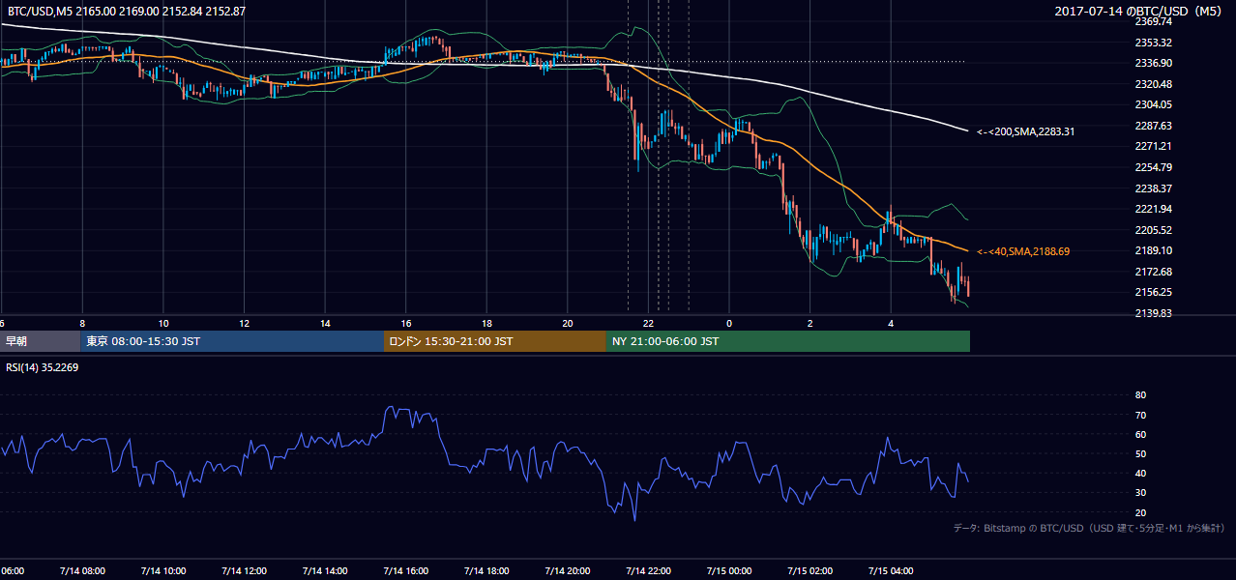The image size is (1236, 580).
Task: Select the 200 SMA 2283.31 label
Action: (x=1025, y=131)
